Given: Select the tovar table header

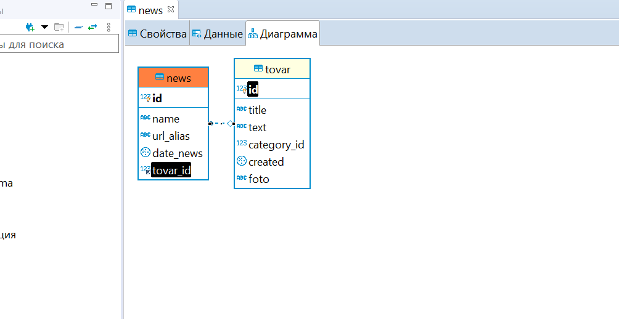Looking at the screenshot, I should (272, 69).
